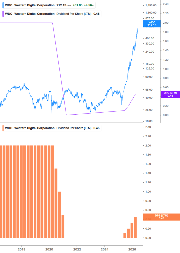180x253 pixels.
Task: Click the 55.00 price axis label
Action: tap(149, 90)
